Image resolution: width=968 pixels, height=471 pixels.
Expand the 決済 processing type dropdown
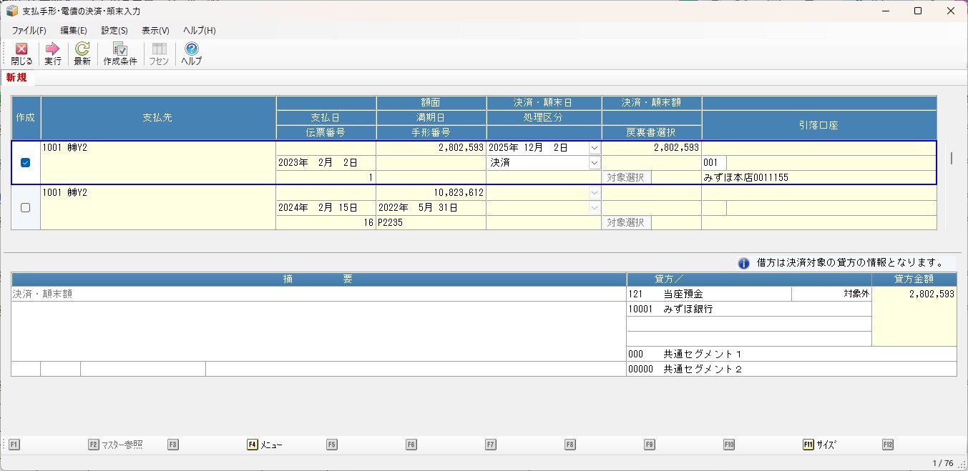[x=594, y=163]
